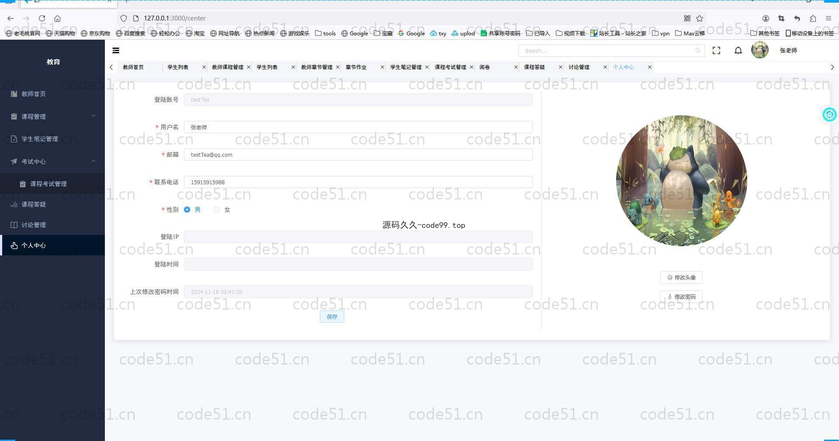Switch to 教师首页 tab
The height and width of the screenshot is (441, 839).
(x=133, y=67)
